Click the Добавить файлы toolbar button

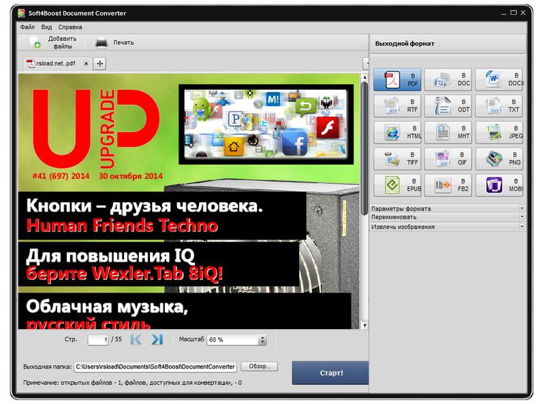tap(53, 42)
